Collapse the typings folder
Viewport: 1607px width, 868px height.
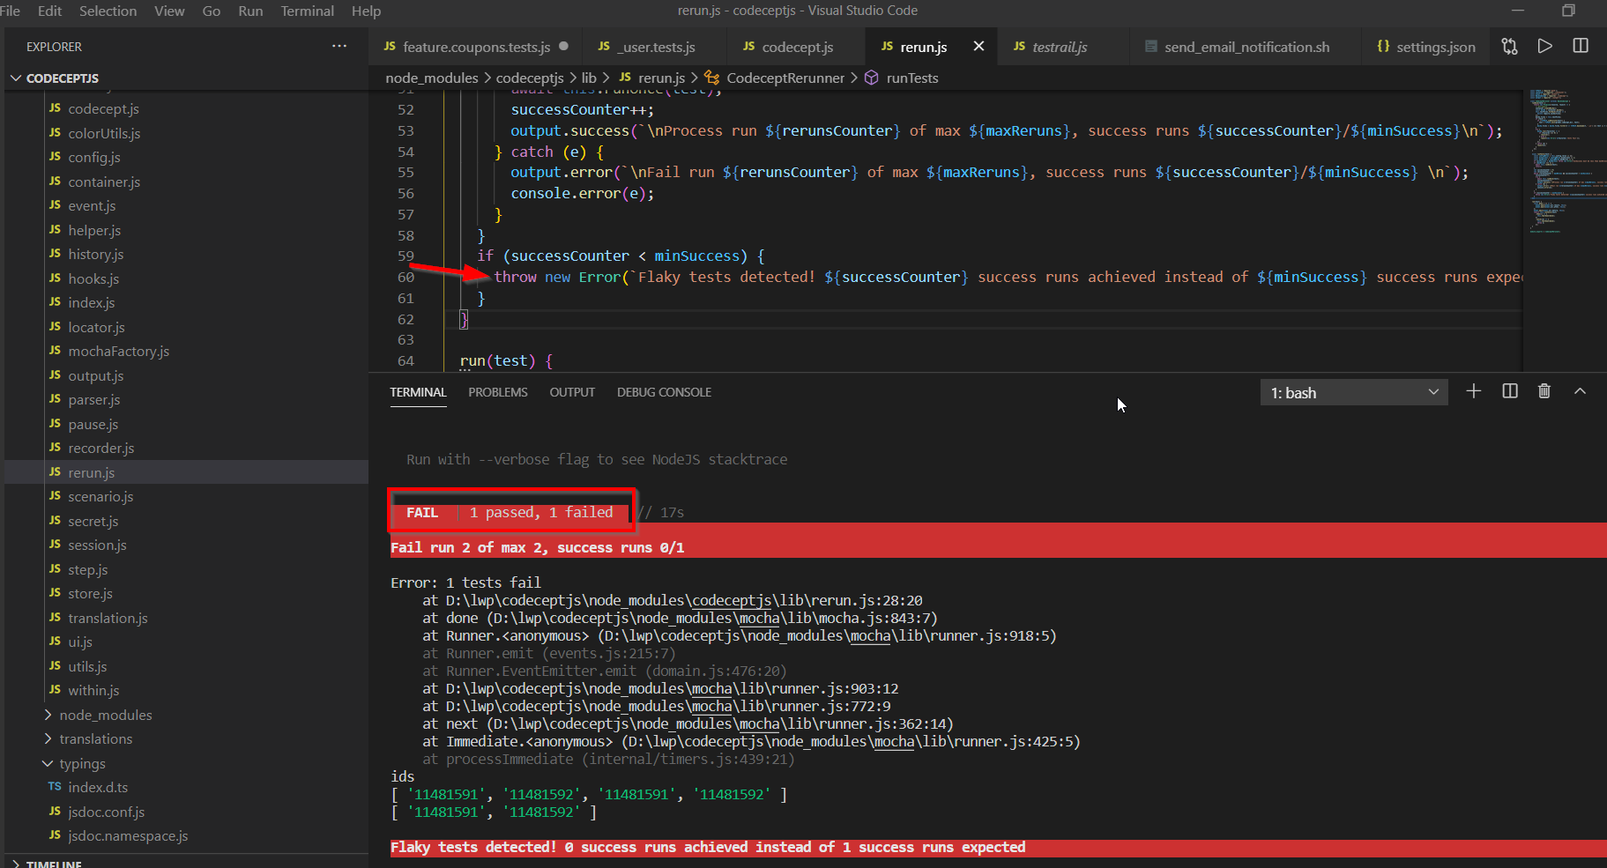[82, 763]
